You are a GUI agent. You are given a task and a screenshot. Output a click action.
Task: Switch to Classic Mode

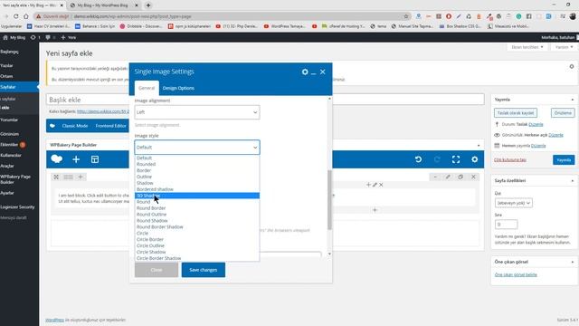(x=75, y=126)
